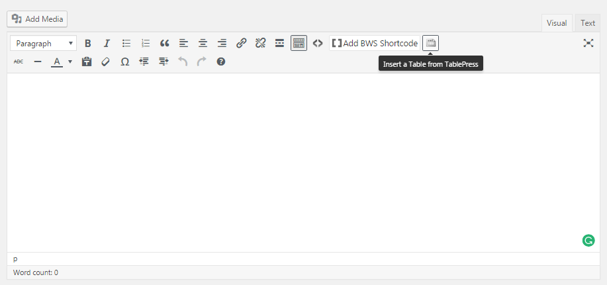The width and height of the screenshot is (607, 285).
Task: Decrease paragraph indent
Action: (x=144, y=61)
